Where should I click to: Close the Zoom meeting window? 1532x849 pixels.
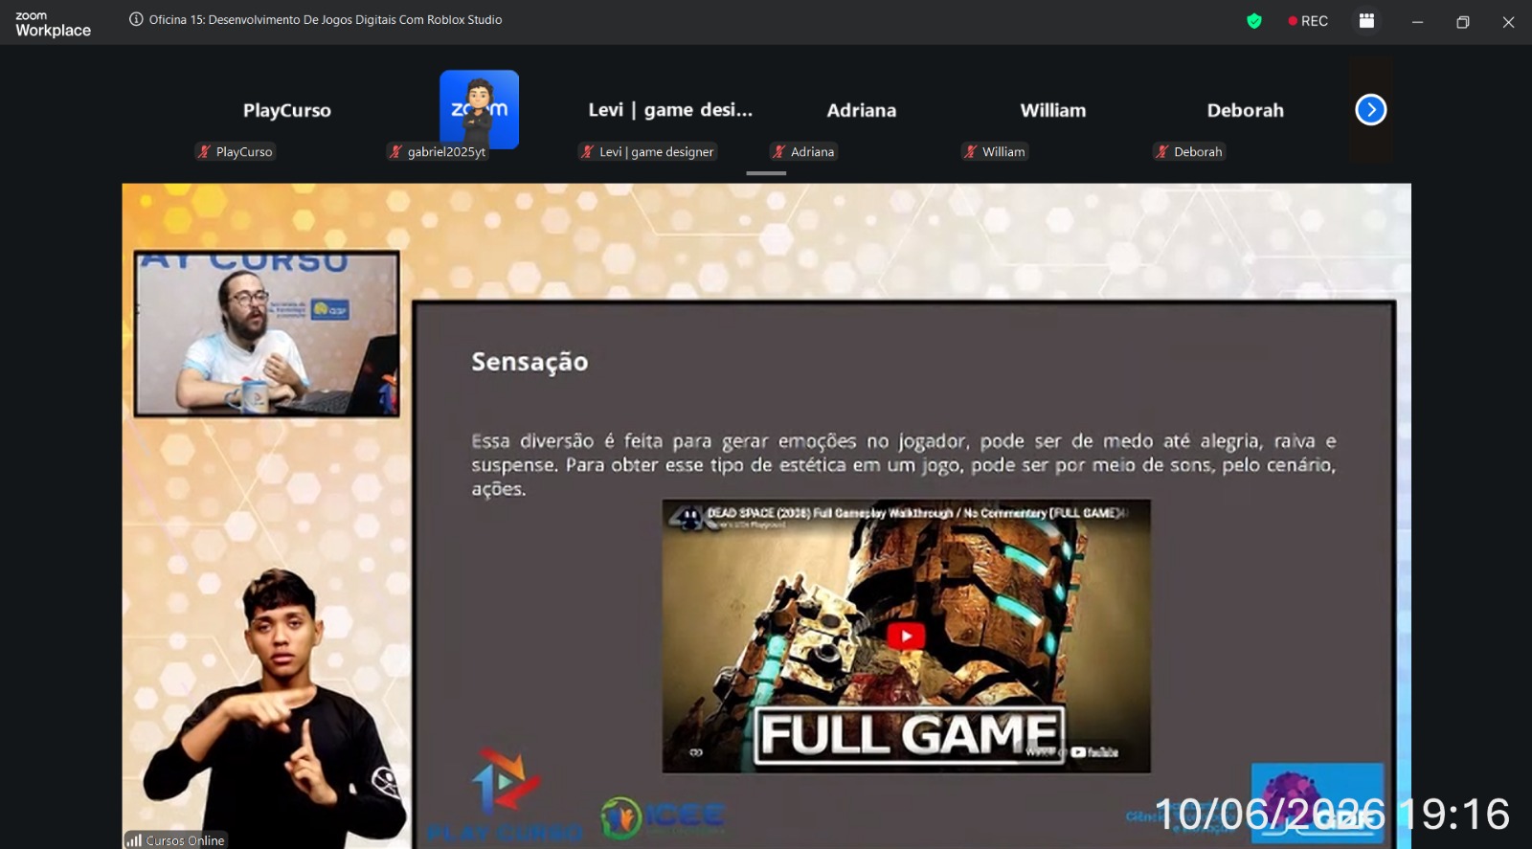[1508, 22]
